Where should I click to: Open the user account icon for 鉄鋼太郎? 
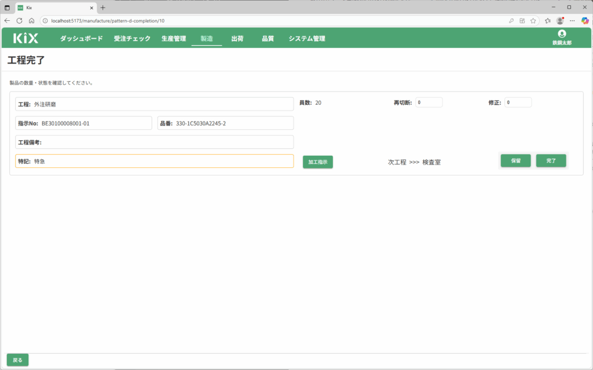click(x=561, y=34)
